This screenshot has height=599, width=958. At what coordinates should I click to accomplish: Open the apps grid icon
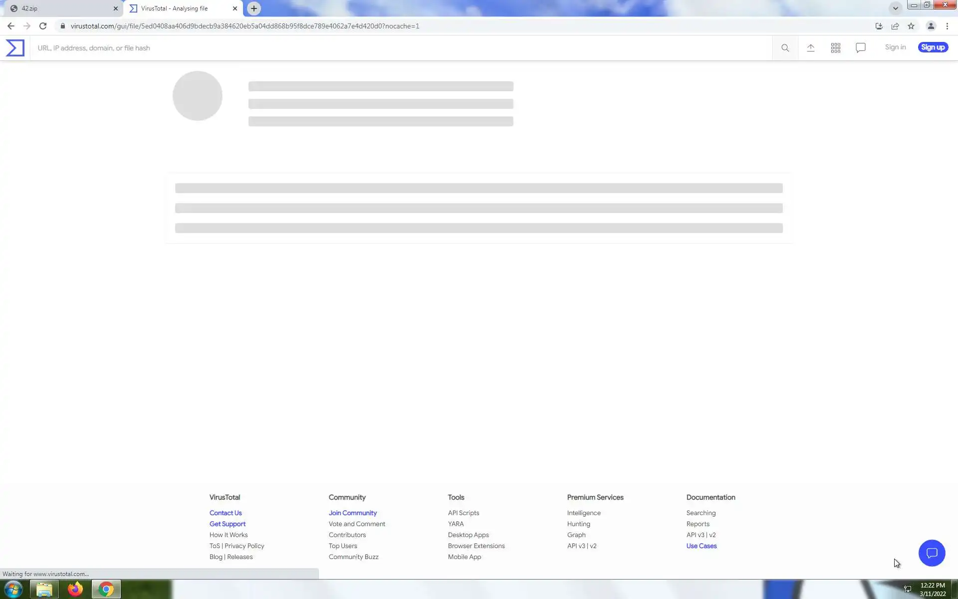tap(835, 48)
